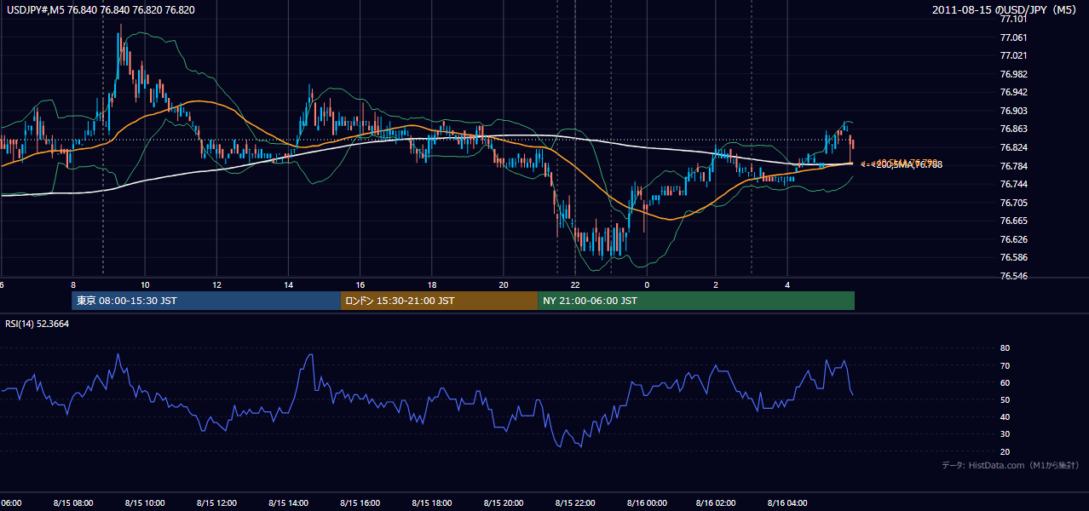Click the bottom time label 8/16 04:00
Screen dimensions: 1089x511
tap(786, 502)
